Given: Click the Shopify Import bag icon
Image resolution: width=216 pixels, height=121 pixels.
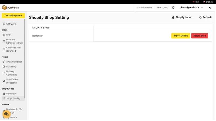Looking at the screenshot, I should click(173, 17).
